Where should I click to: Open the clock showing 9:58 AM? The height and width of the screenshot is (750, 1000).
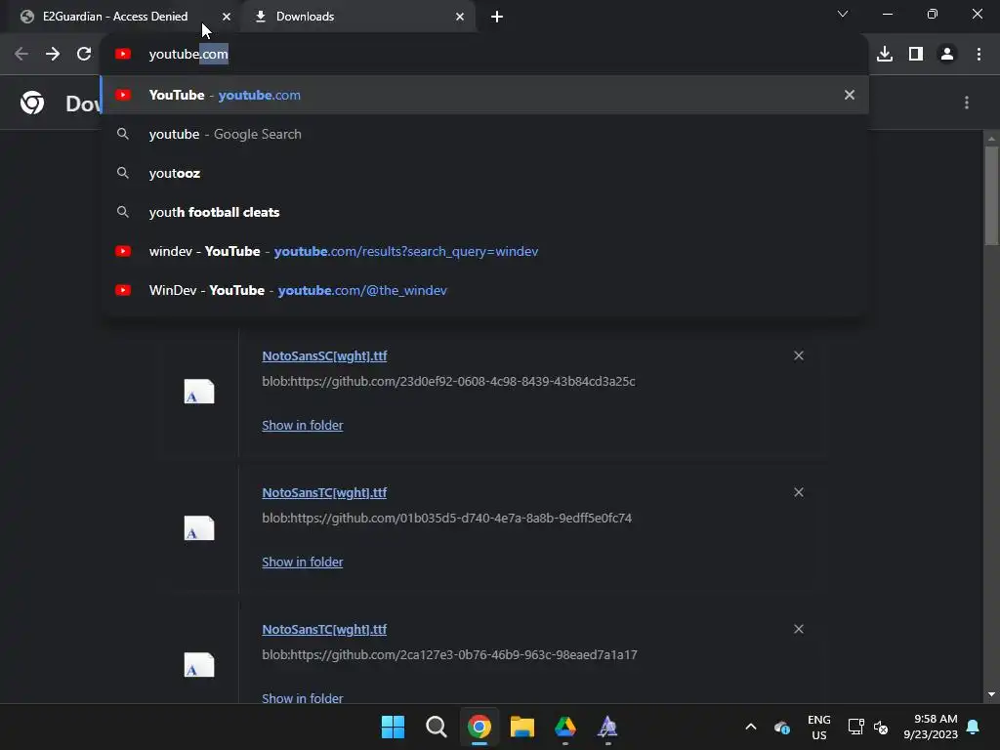pos(931,727)
